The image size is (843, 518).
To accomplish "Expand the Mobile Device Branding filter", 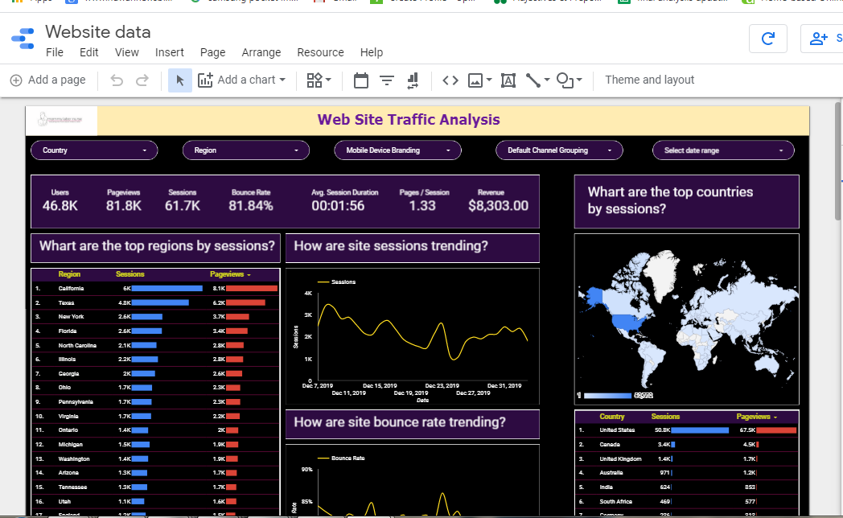I will coord(397,150).
